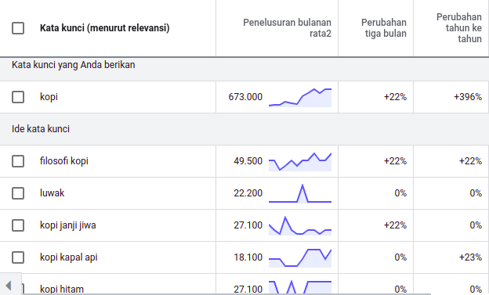Sort by Kata kunci (menurut relevansi) header
489x295 pixels.
104,28
